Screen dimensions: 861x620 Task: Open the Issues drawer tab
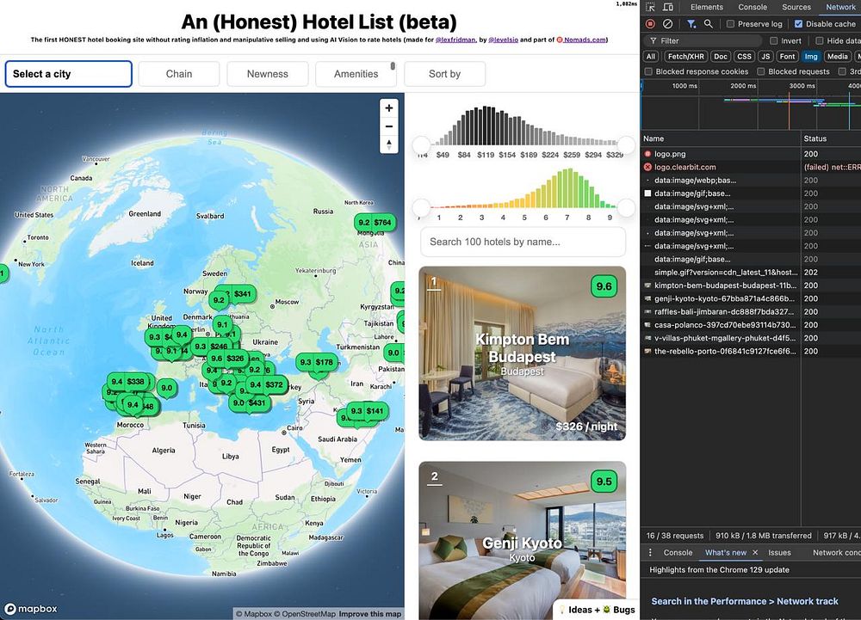click(x=779, y=553)
